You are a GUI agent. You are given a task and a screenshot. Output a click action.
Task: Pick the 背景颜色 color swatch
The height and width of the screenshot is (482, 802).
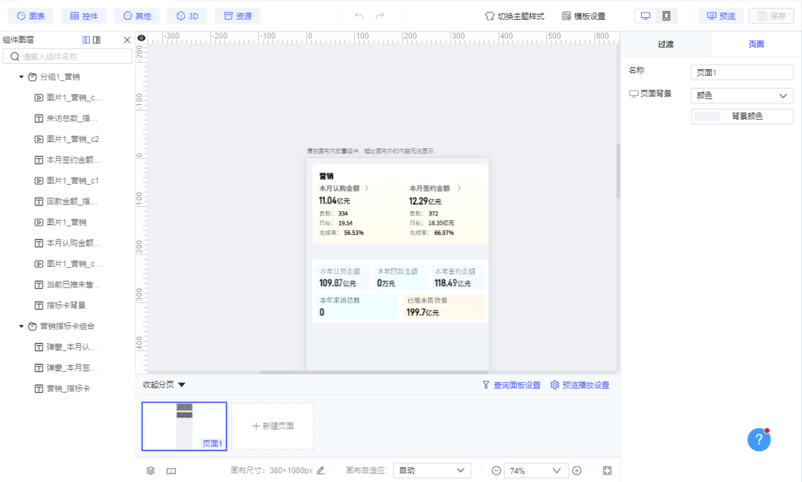(707, 116)
